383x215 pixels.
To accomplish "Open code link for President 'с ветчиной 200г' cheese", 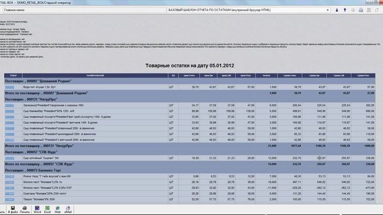I will point(10,140).
